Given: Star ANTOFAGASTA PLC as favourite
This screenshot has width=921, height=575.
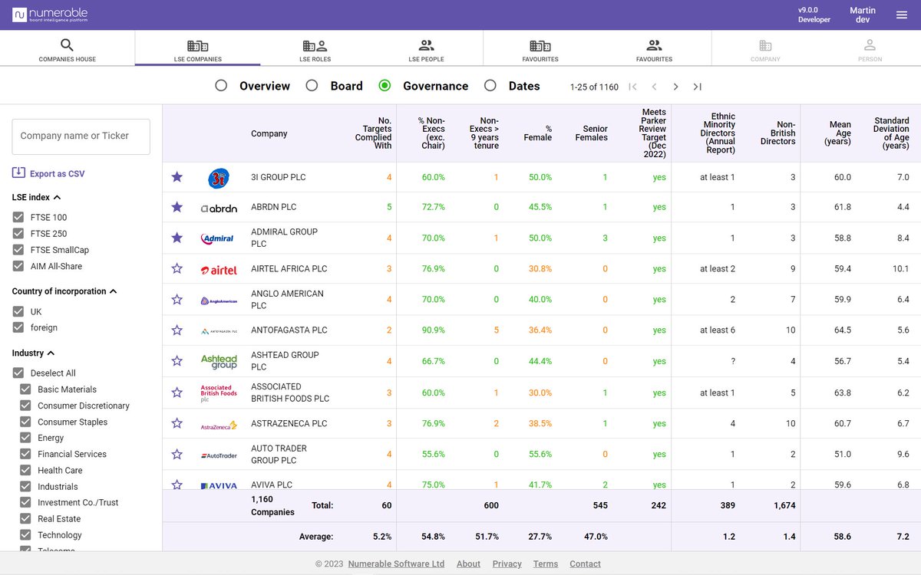Looking at the screenshot, I should (x=177, y=330).
